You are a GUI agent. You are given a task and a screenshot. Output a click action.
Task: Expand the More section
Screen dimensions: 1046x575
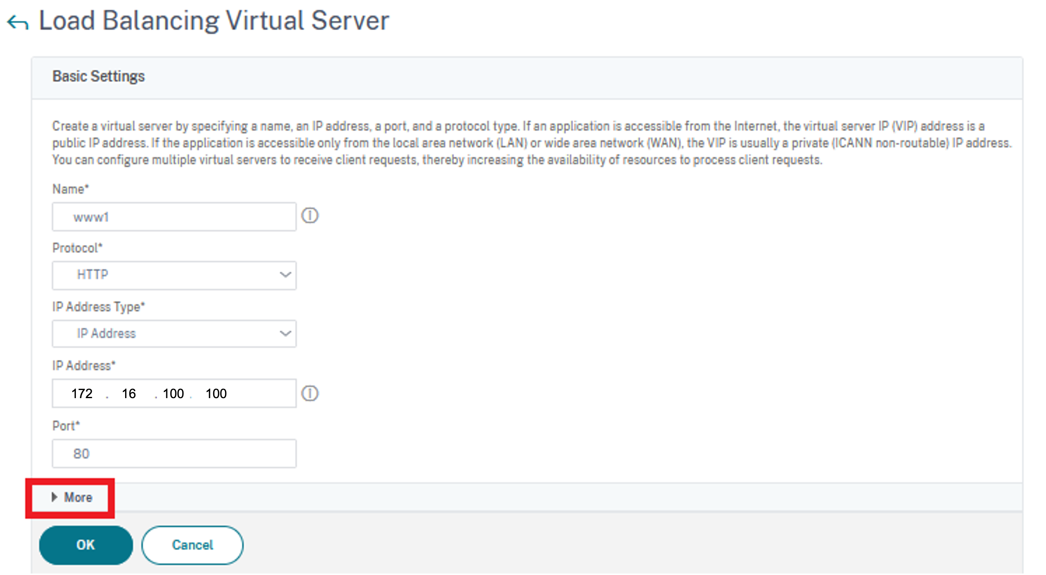coord(77,498)
